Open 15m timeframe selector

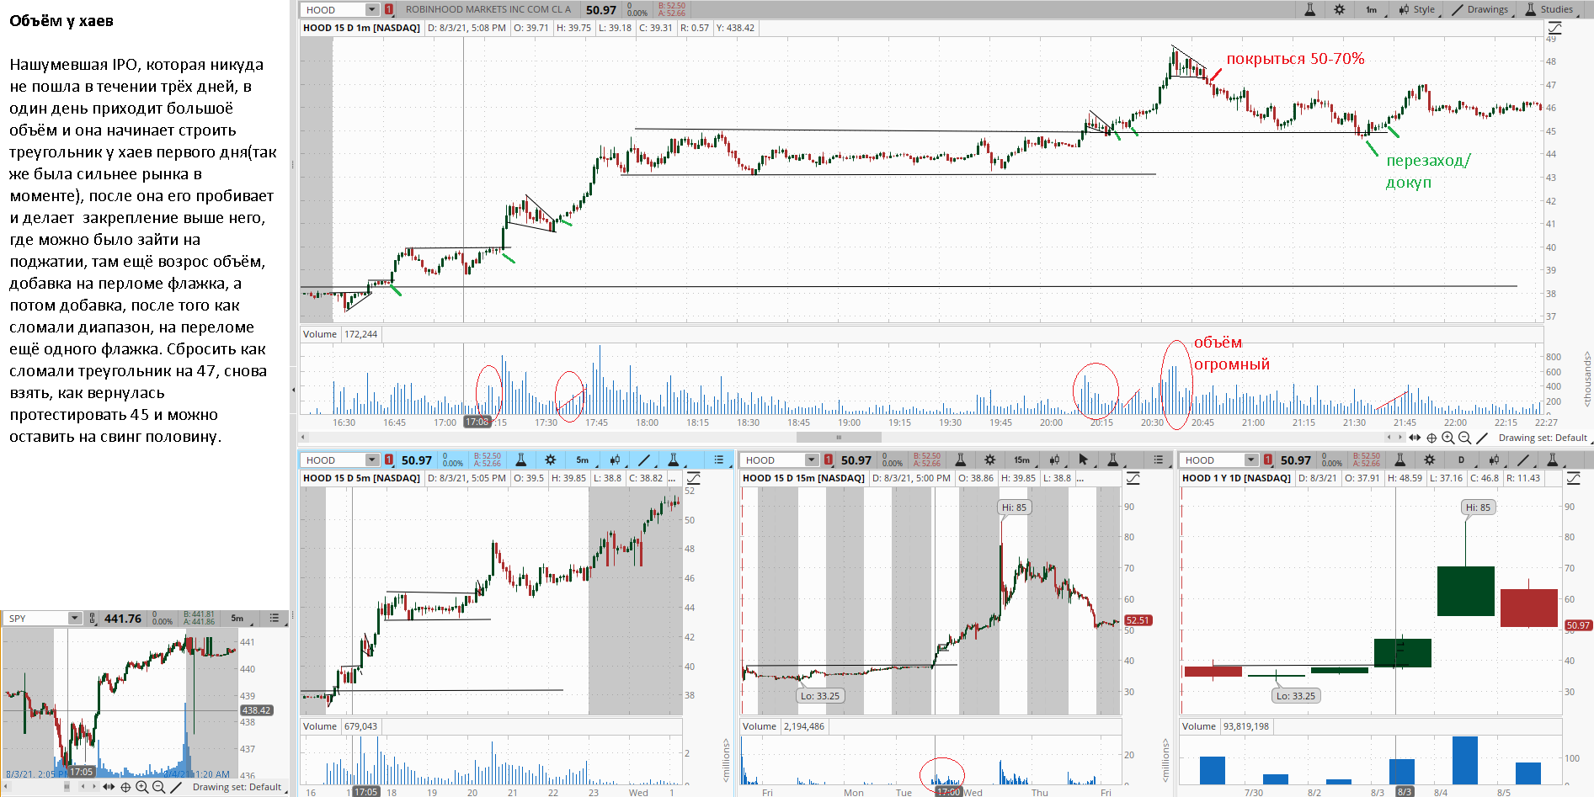click(1021, 460)
